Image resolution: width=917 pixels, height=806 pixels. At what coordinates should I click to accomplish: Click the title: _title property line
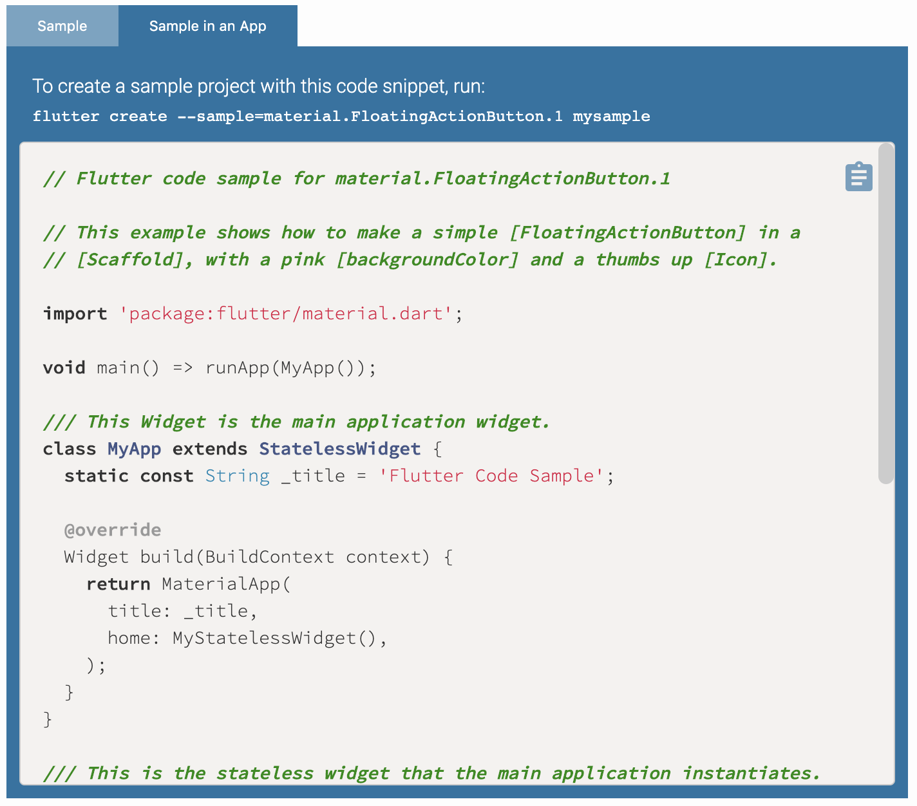click(x=182, y=611)
